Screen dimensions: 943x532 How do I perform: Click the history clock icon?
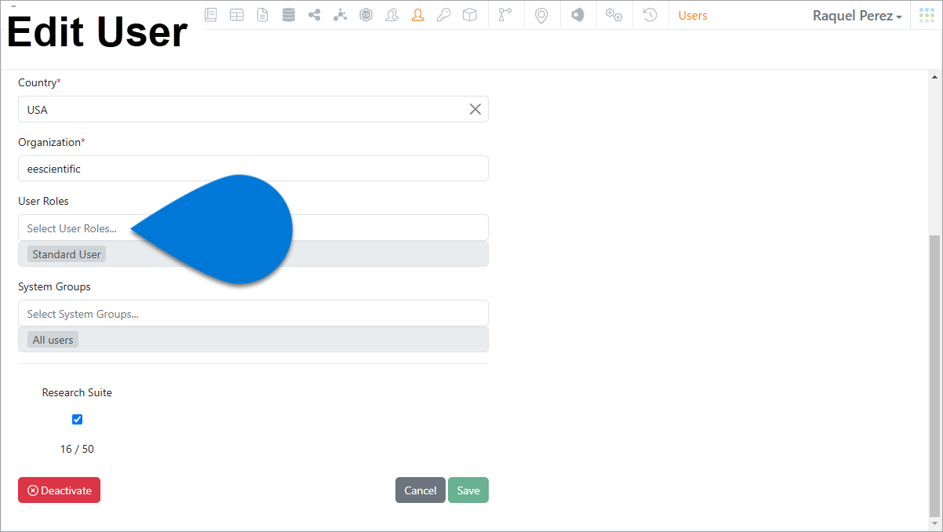click(650, 14)
